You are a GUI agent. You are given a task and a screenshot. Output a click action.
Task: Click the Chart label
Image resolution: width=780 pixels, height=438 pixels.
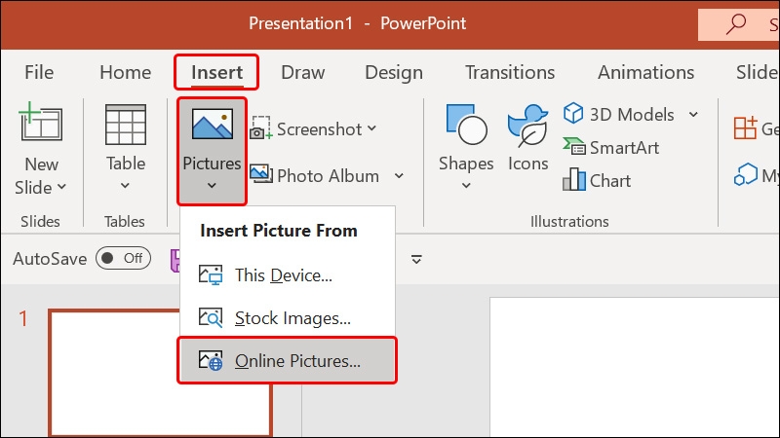click(x=610, y=181)
